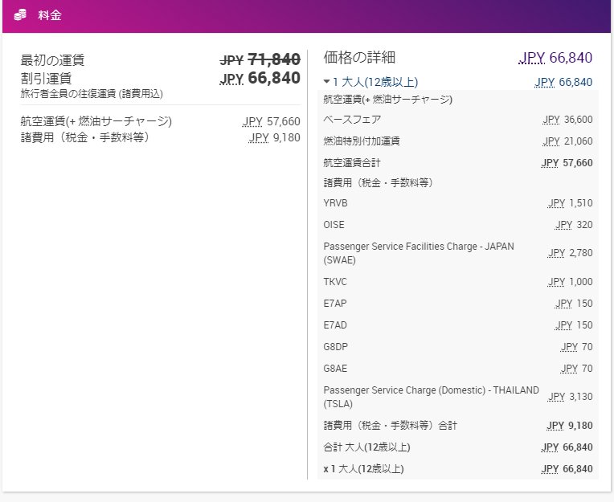Click the JPY 2,780 amount
The image size is (614, 502).
pyautogui.click(x=570, y=253)
